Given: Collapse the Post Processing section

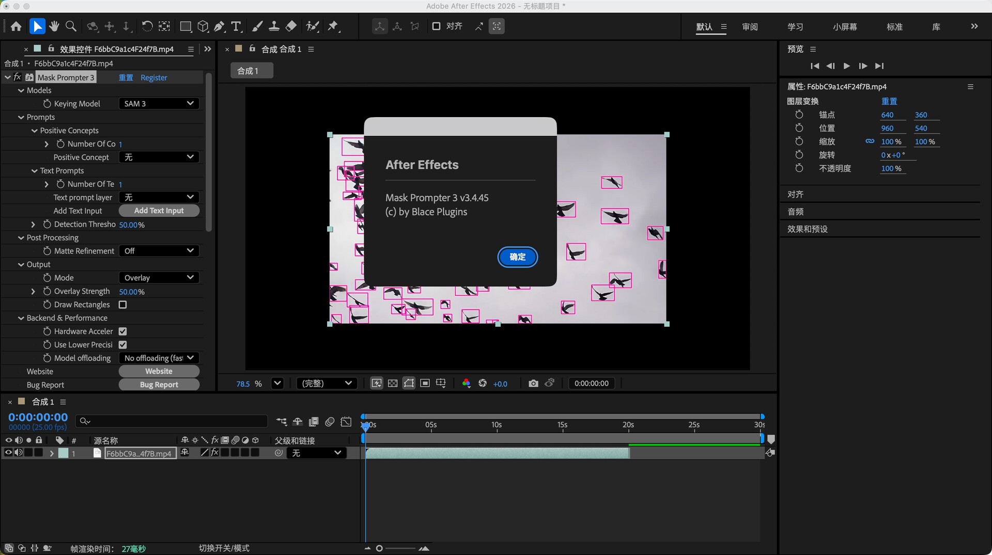Looking at the screenshot, I should pyautogui.click(x=21, y=237).
